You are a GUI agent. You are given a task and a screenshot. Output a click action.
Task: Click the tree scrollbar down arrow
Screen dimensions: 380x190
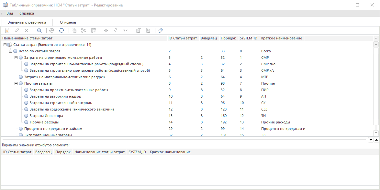(376, 133)
